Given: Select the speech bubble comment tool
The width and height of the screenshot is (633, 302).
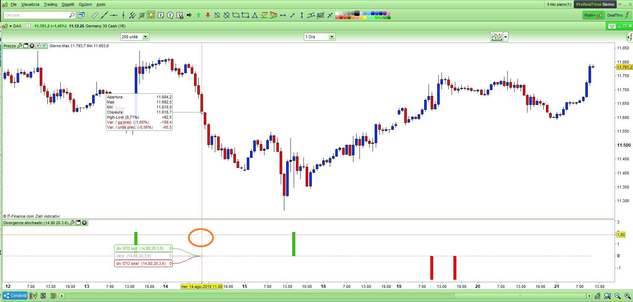Looking at the screenshot, I should click(170, 15).
